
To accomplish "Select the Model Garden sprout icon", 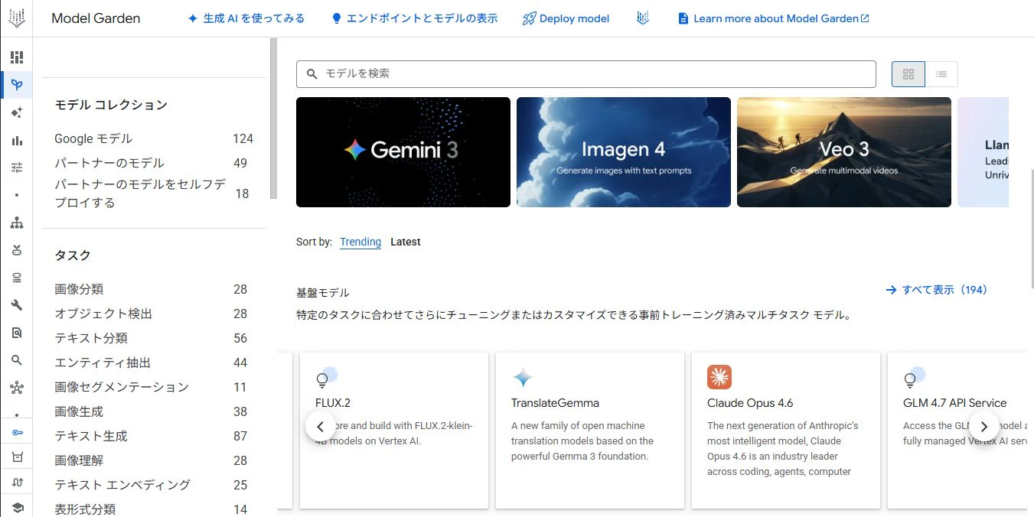I will tap(17, 85).
